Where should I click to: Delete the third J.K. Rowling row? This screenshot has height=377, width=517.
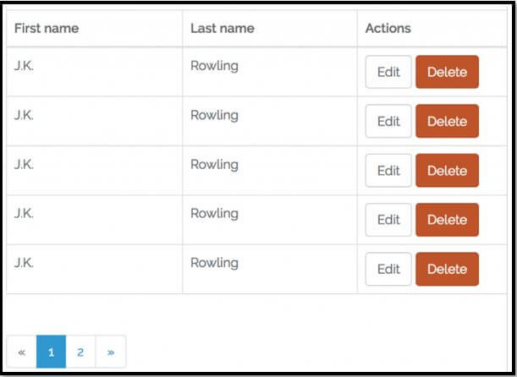click(x=447, y=171)
